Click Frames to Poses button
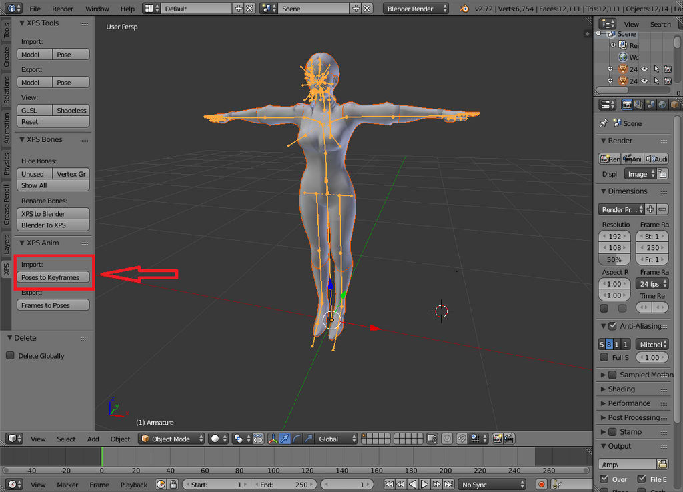 53,305
